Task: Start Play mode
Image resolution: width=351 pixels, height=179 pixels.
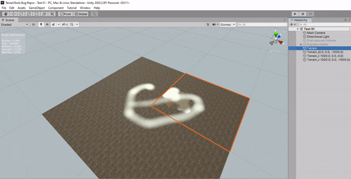Action: (295, 14)
